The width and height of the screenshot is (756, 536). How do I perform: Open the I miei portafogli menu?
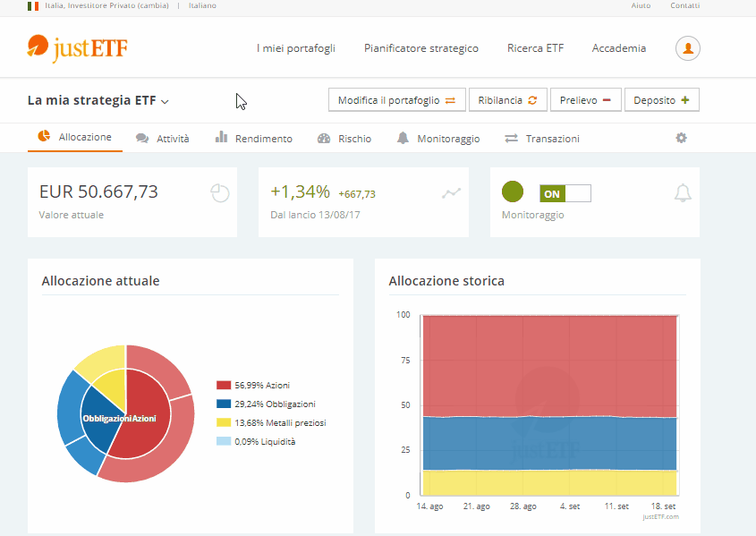[x=295, y=48]
